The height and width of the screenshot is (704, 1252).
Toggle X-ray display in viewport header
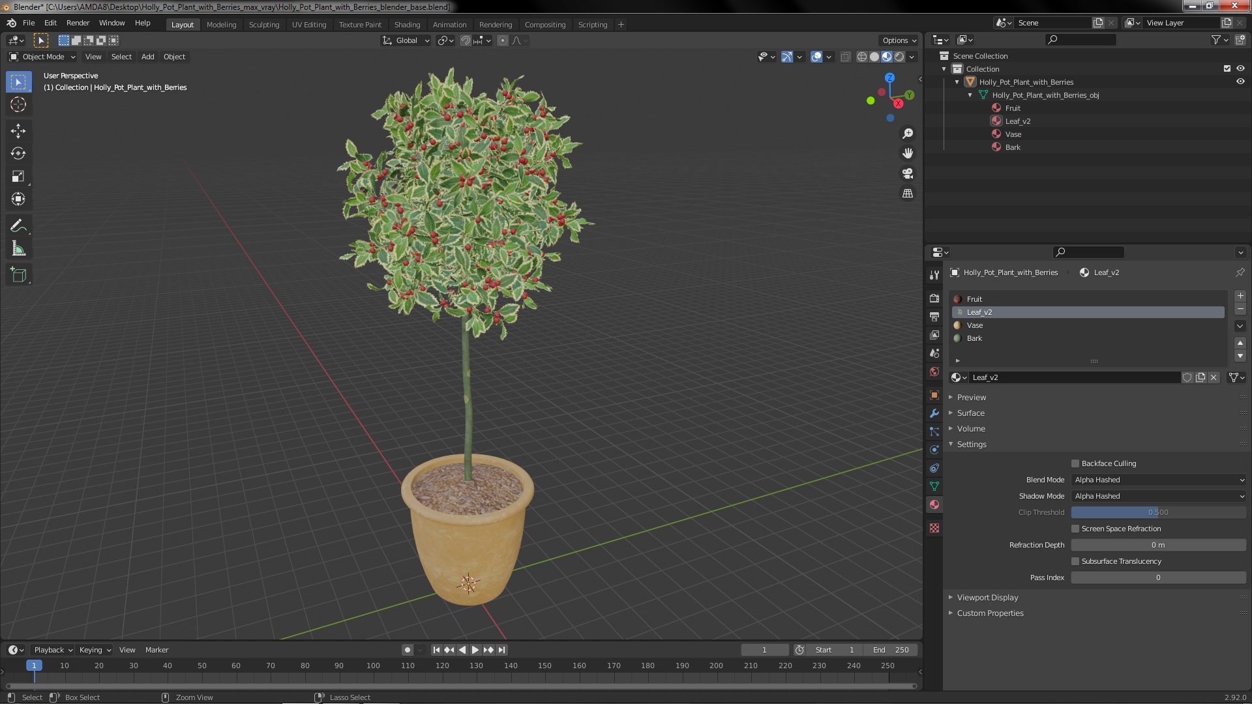click(846, 57)
